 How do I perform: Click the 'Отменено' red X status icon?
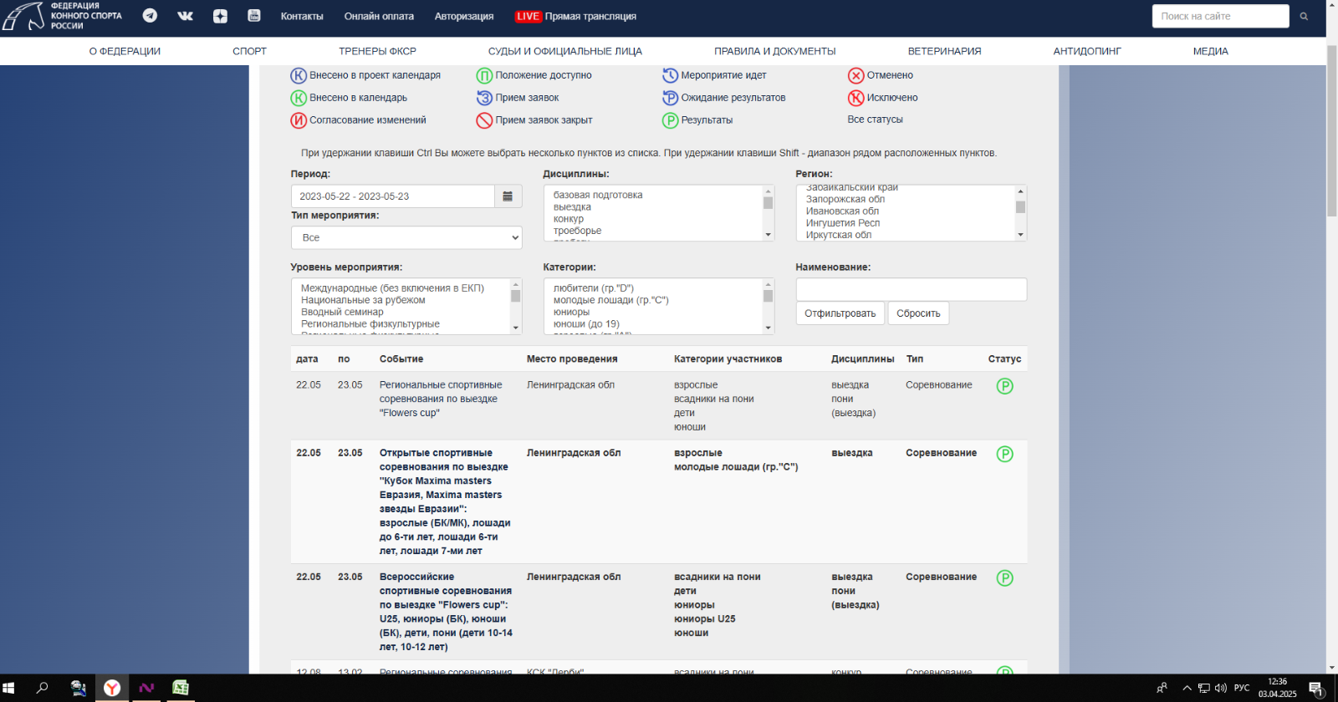point(855,76)
